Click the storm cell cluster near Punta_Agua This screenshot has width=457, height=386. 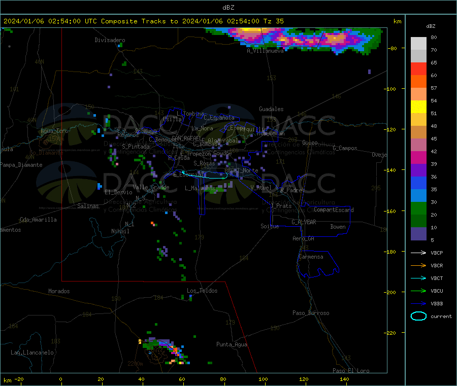point(164,350)
